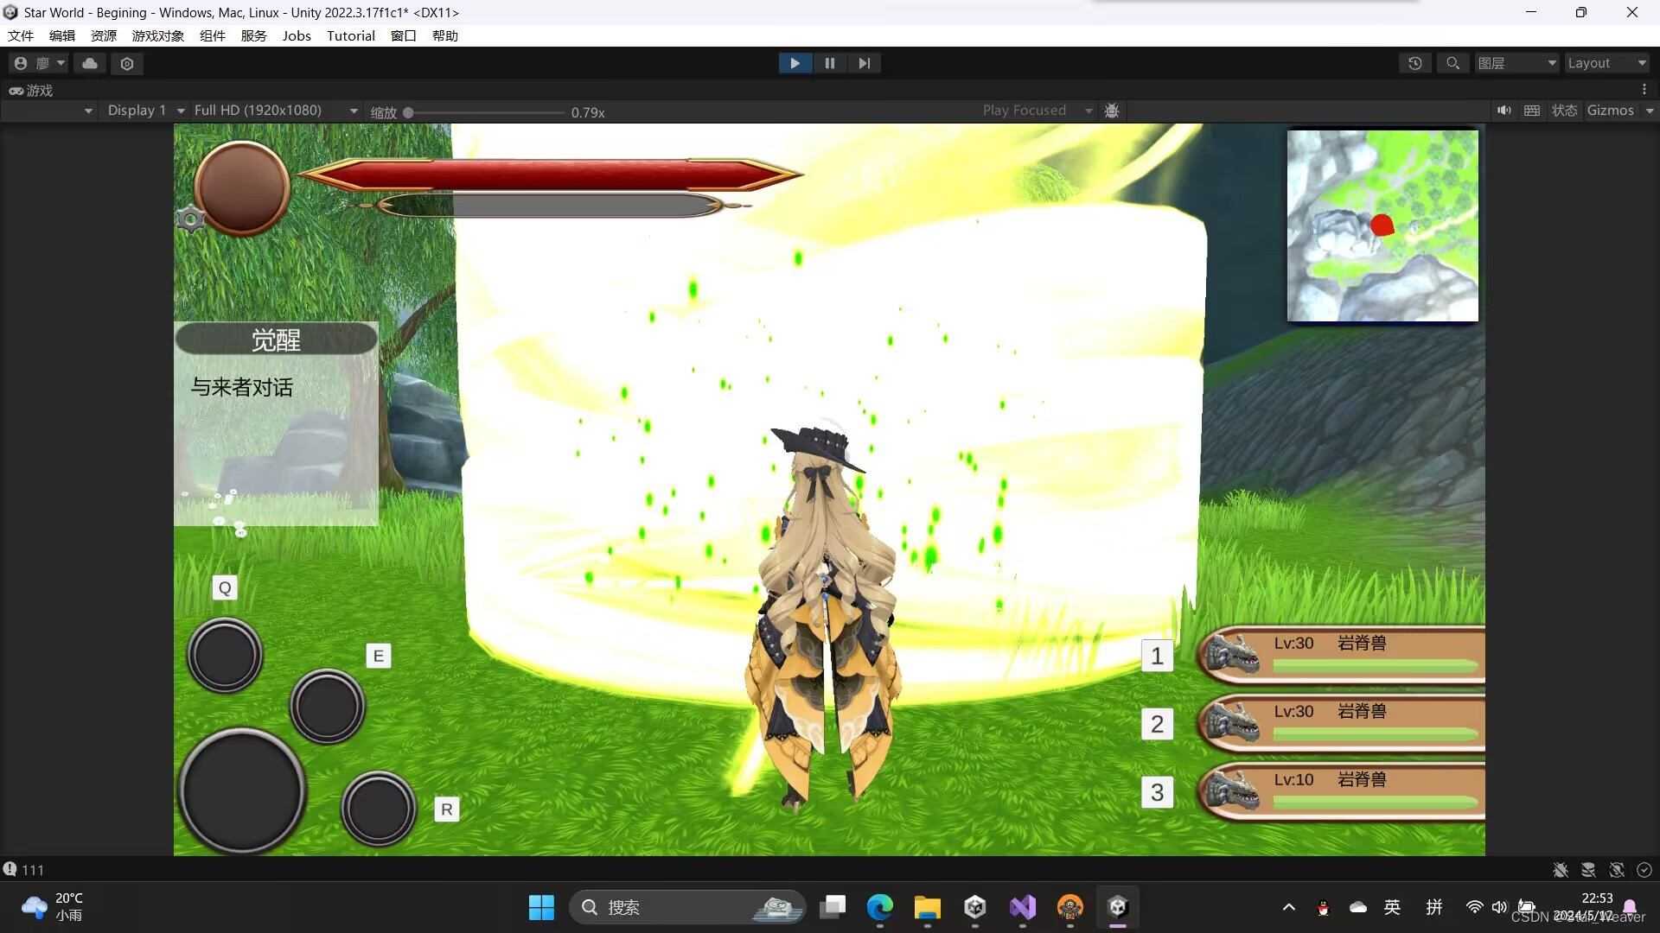Viewport: 1660px width, 933px height.
Task: Click the Play button in the toolbar
Action: pos(795,63)
